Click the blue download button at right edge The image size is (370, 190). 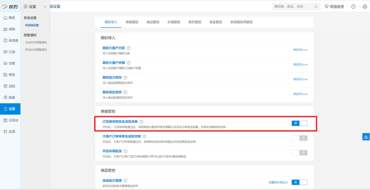click(x=366, y=137)
